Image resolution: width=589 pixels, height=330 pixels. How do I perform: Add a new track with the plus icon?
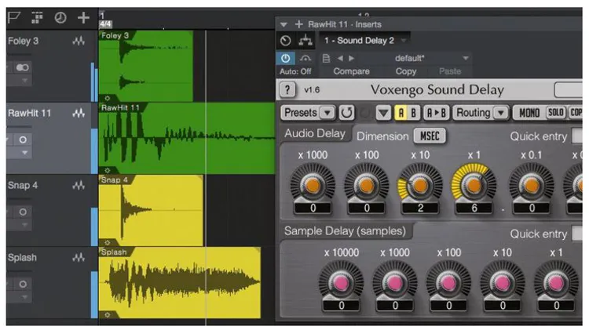[83, 17]
